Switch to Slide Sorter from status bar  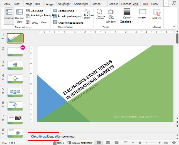(108, 143)
